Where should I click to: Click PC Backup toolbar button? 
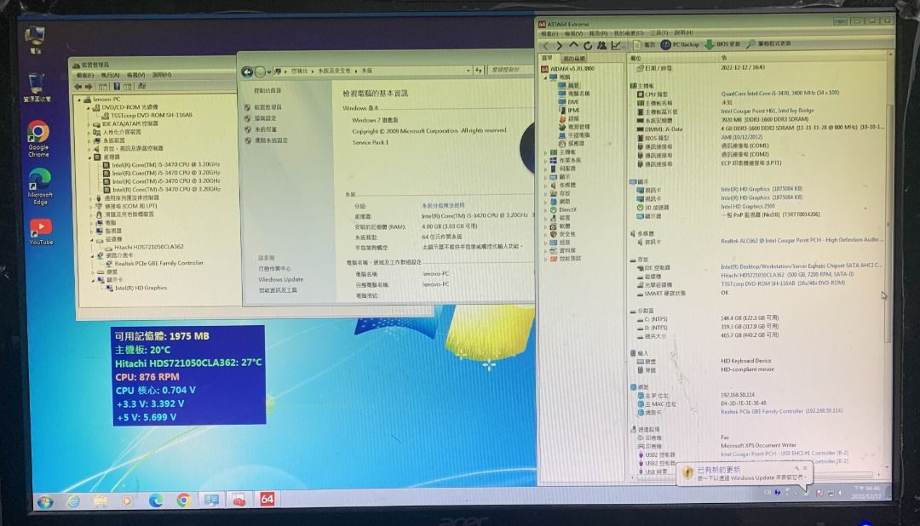click(680, 44)
